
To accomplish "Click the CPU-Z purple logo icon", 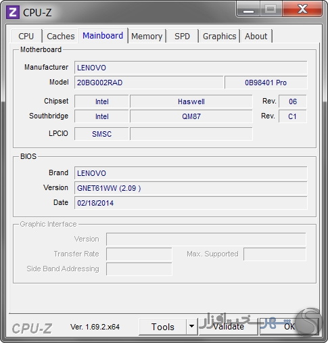I will [x=13, y=12].
